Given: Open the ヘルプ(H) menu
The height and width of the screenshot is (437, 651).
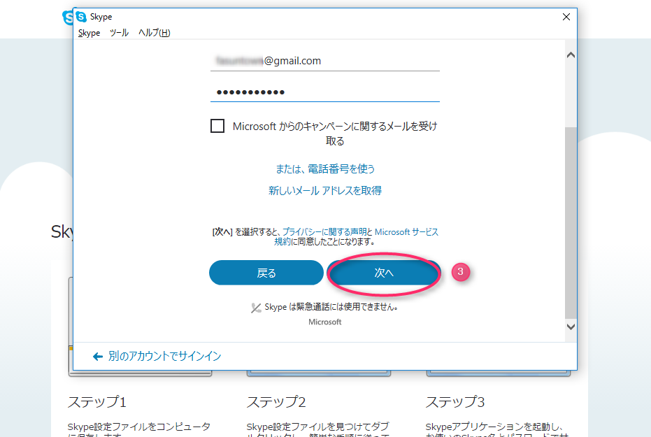Looking at the screenshot, I should click(154, 33).
